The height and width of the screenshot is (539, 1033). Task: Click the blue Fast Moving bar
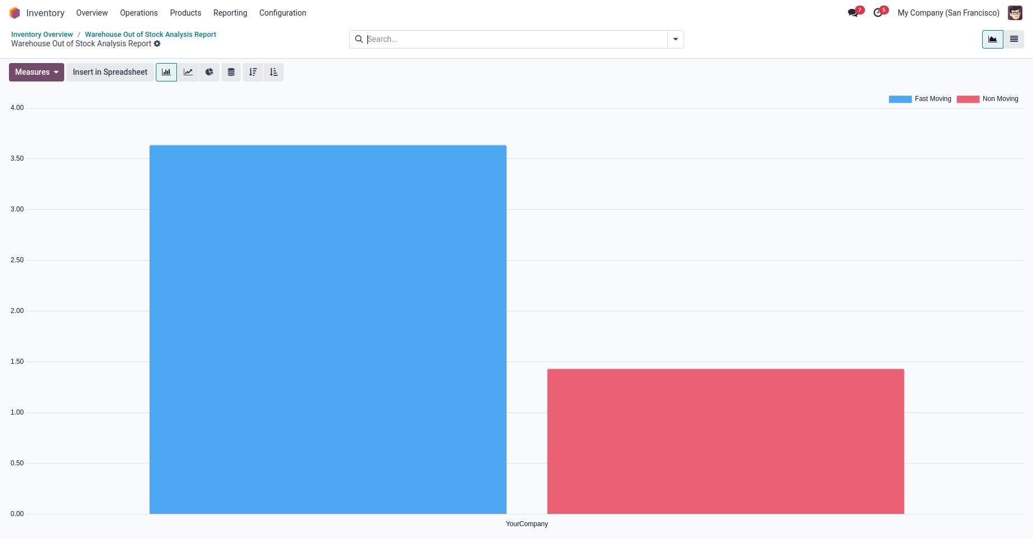pyautogui.click(x=328, y=329)
